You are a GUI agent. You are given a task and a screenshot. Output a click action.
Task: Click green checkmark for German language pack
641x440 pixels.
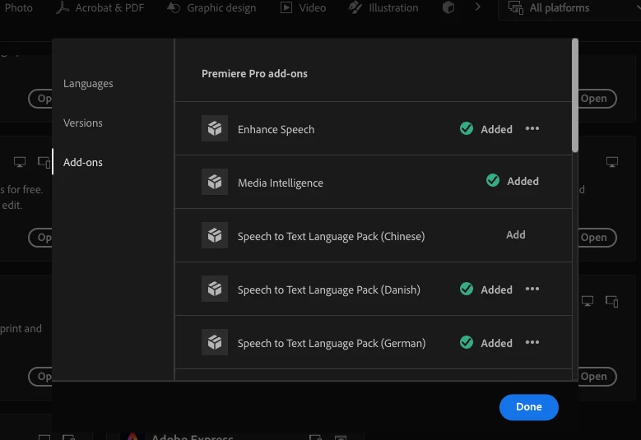[x=467, y=342]
